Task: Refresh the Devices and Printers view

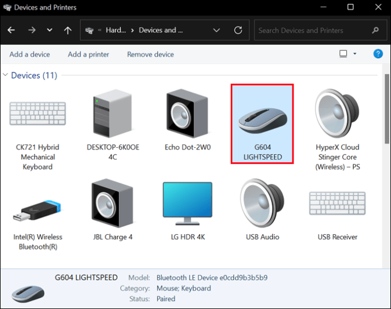Action: tap(238, 30)
